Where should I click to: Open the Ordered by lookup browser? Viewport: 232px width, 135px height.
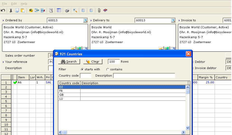(85, 20)
